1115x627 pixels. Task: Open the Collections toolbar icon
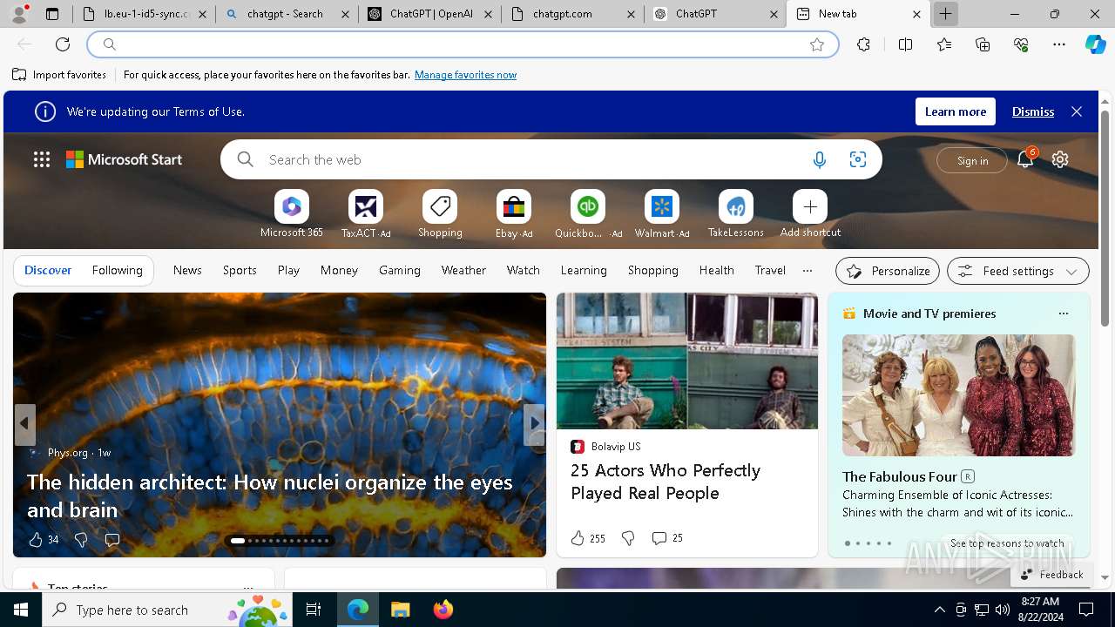983,44
